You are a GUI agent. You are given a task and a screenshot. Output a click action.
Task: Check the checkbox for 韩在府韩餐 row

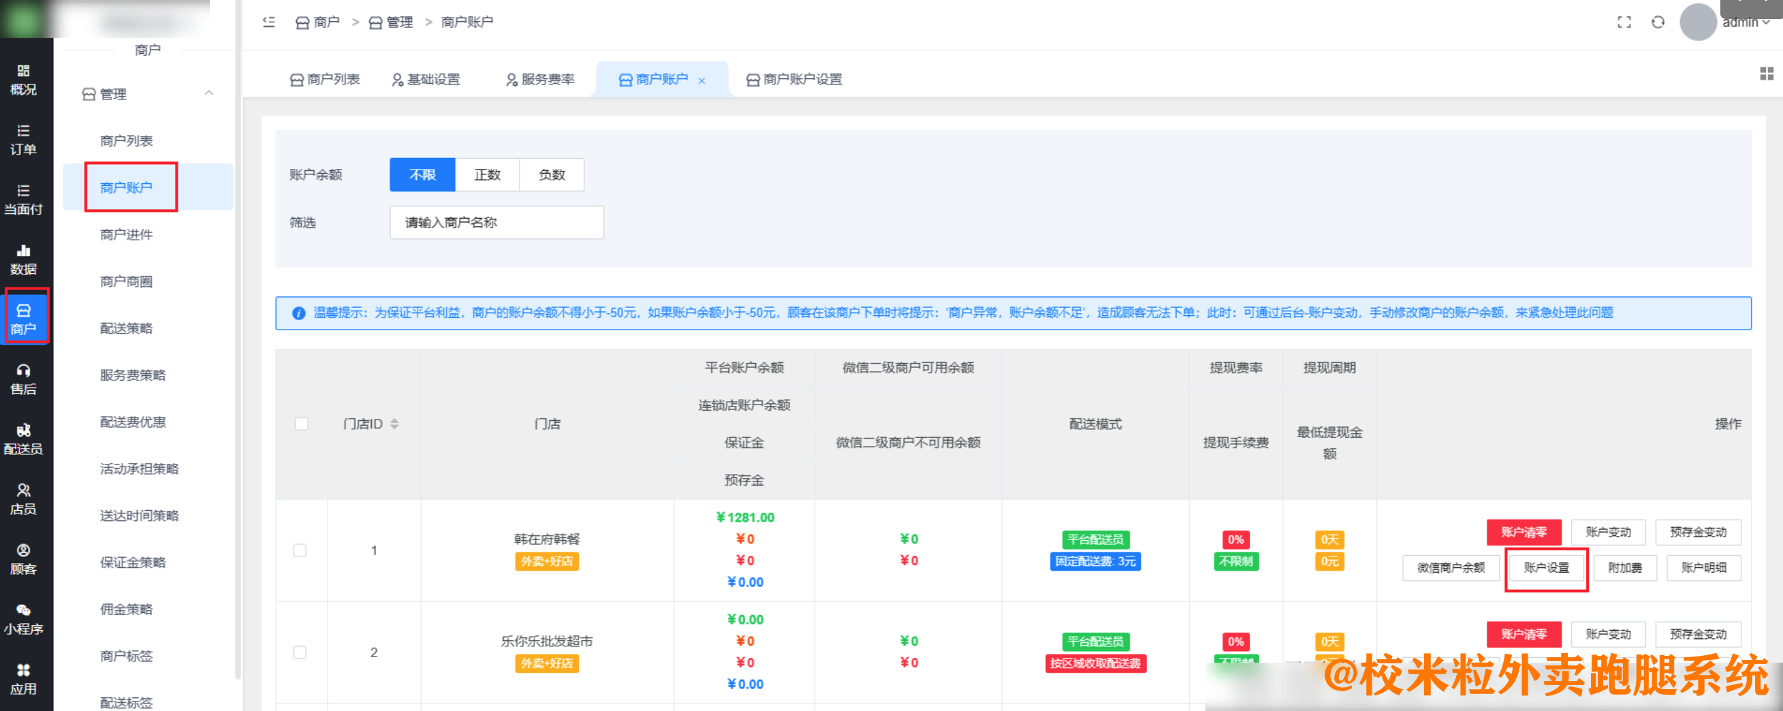[300, 550]
